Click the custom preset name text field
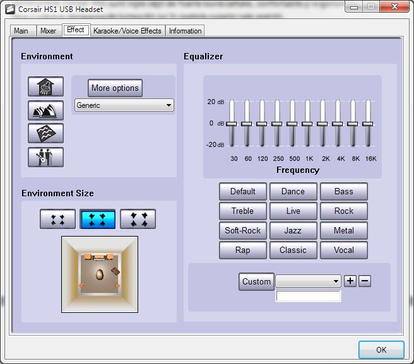Screen dimensions: 414x364 308,296
